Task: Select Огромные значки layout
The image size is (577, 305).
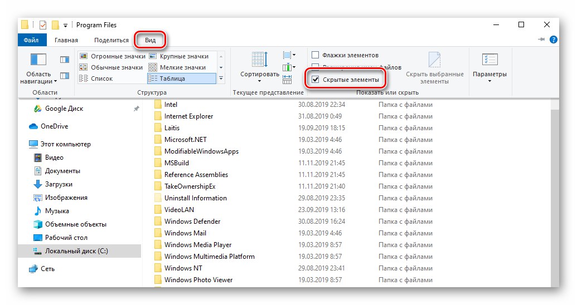Action: pyautogui.click(x=113, y=56)
